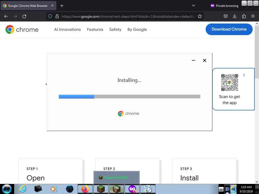
Task: Expand the list all tabs dropdown arrow
Action: [x=193, y=6]
